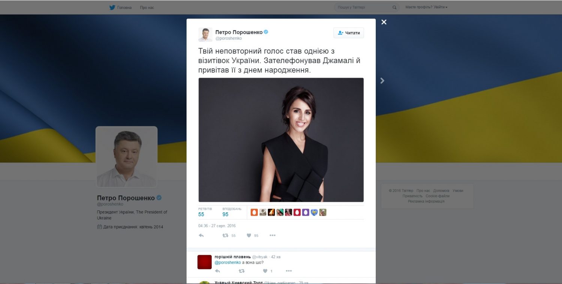Retweet the reply by горішній плавень
Viewport: 562px width, 284px height.
(242, 271)
